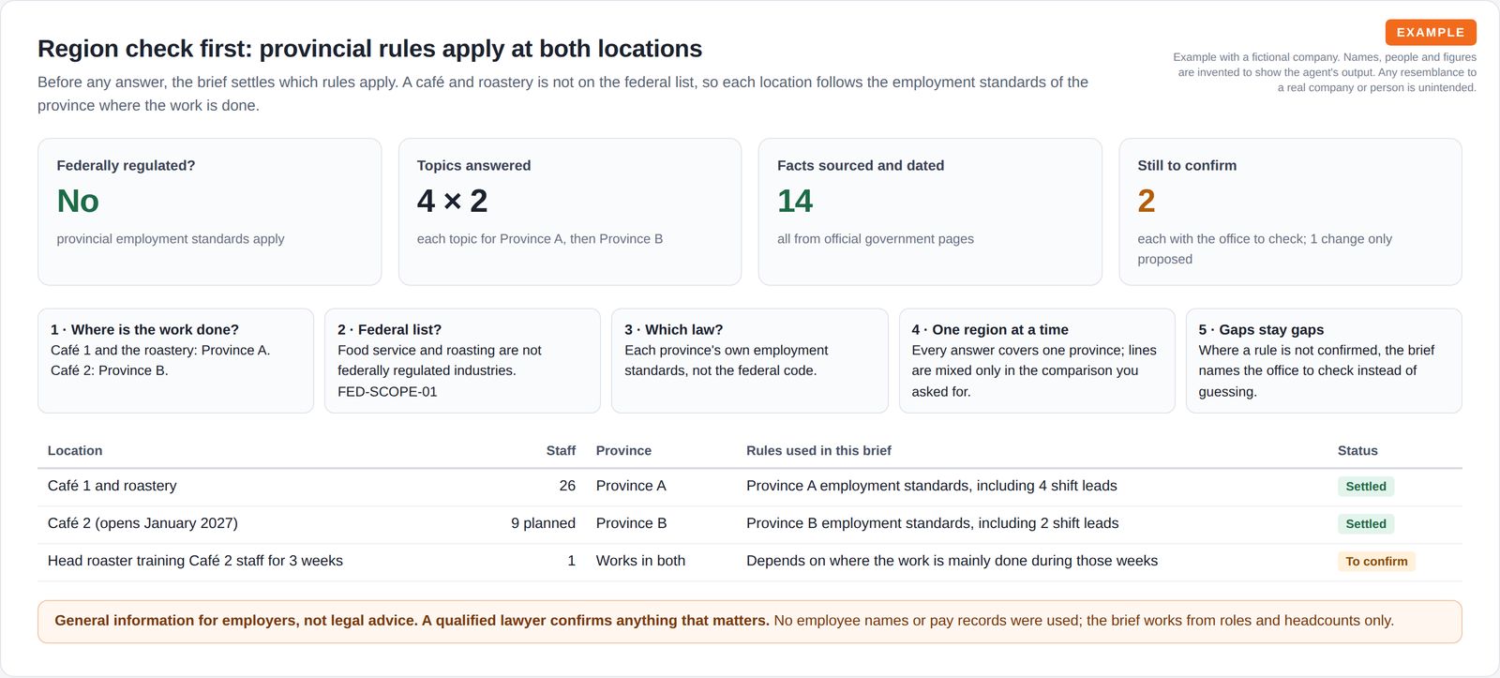Click the 'FED-SCOPE-01' reference code

coord(387,392)
